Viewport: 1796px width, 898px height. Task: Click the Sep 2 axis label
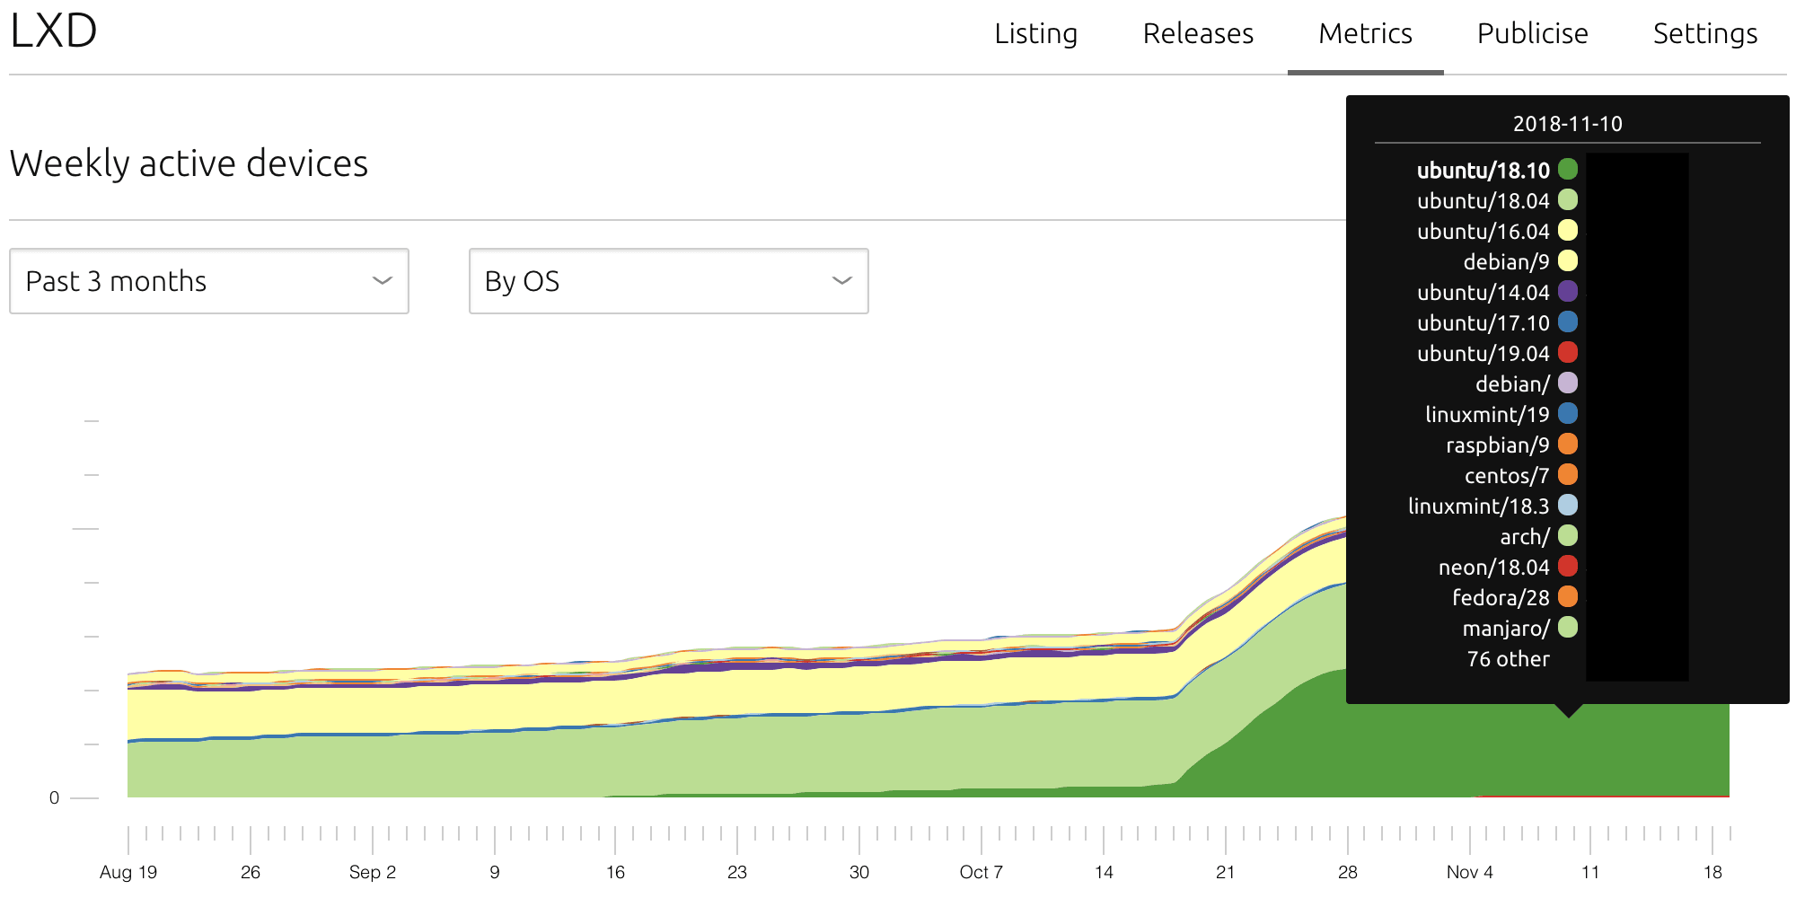point(373,872)
